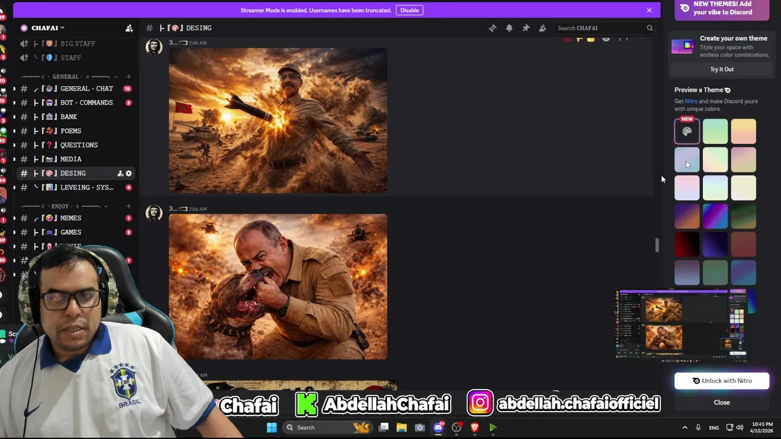Open the GAMES channel
Image resolution: width=781 pixels, height=439 pixels.
(x=76, y=232)
